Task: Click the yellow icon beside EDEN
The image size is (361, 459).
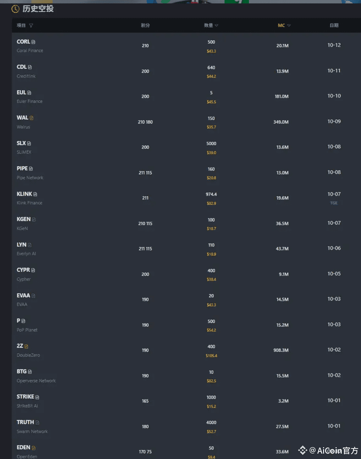Action: tap(34, 448)
